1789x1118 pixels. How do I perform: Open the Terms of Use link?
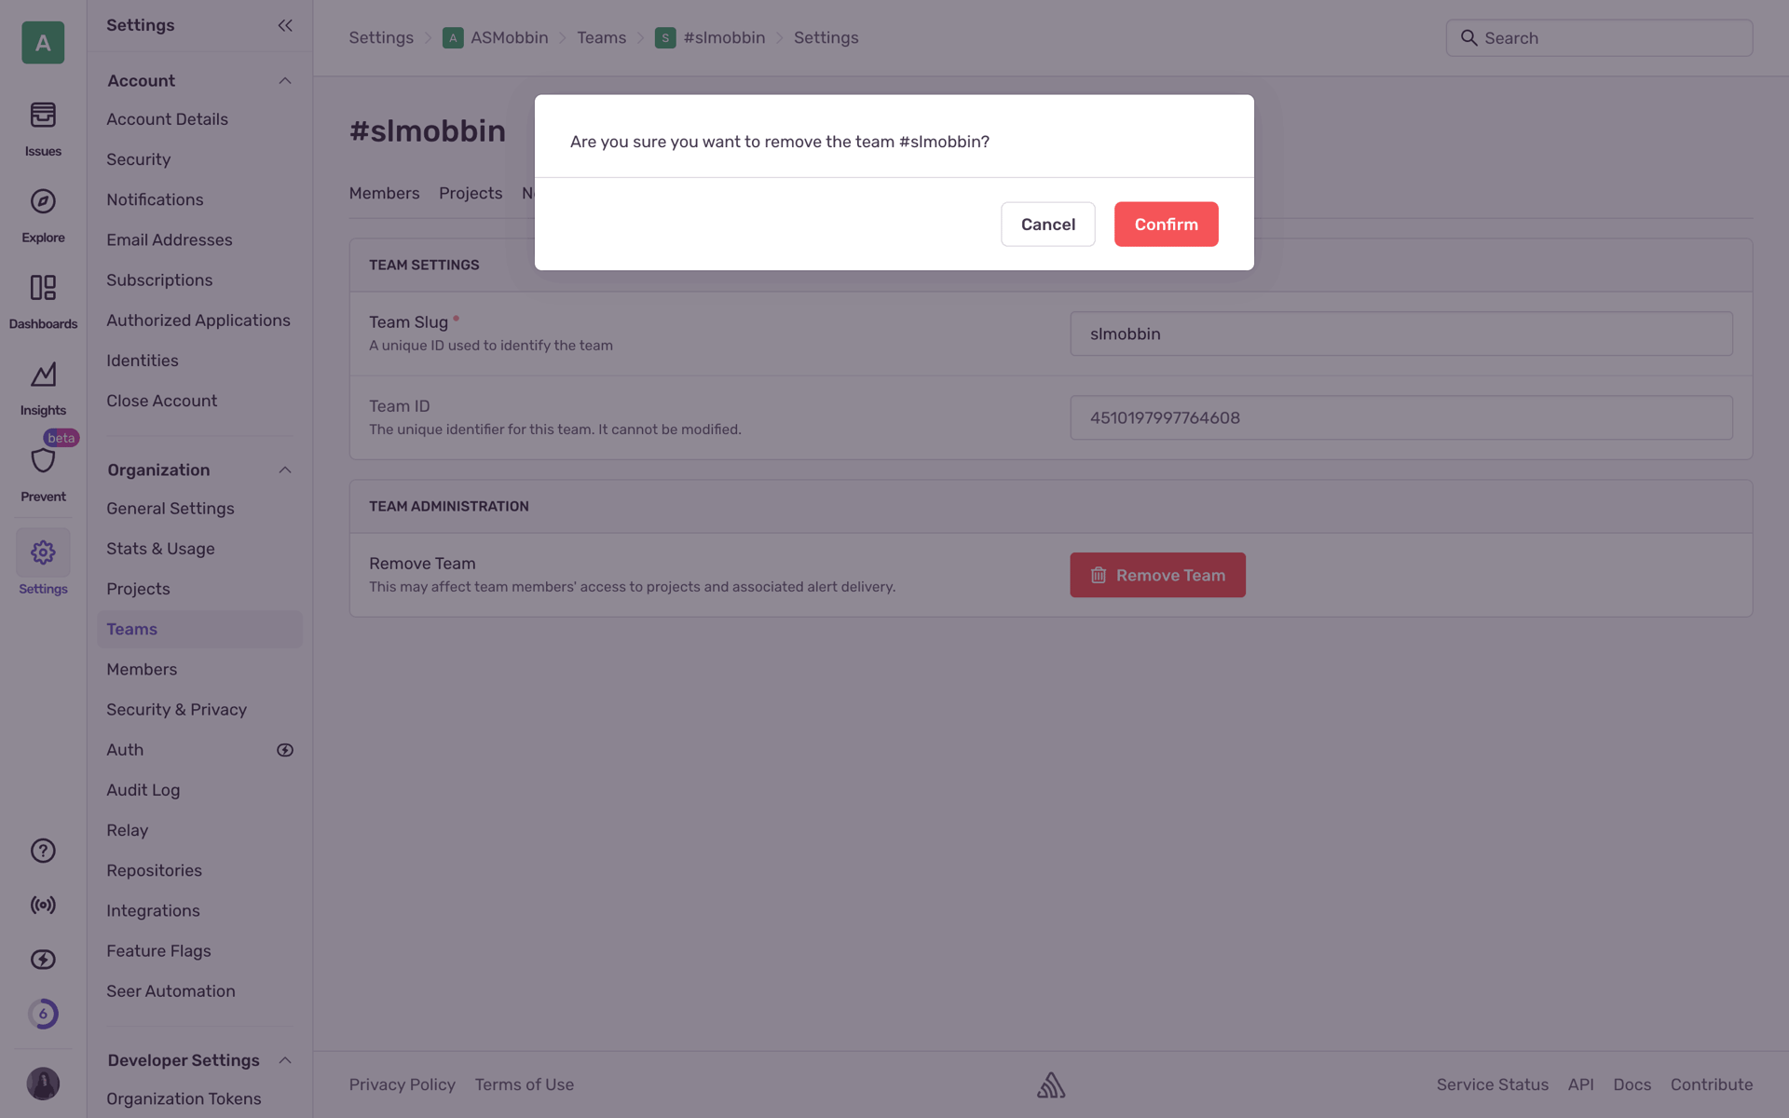click(524, 1084)
